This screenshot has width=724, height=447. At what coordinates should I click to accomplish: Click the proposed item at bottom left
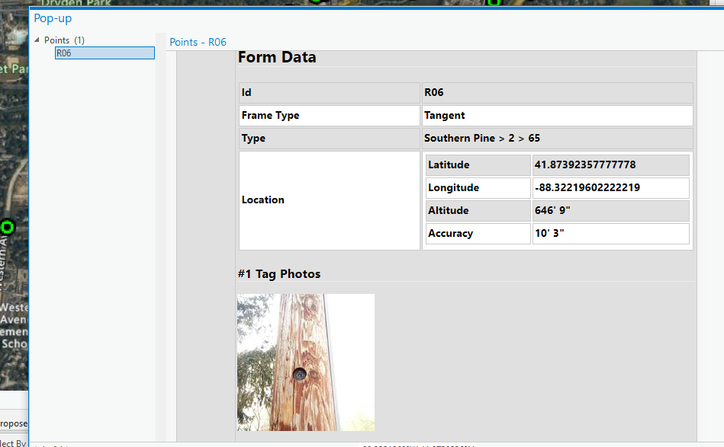13,423
